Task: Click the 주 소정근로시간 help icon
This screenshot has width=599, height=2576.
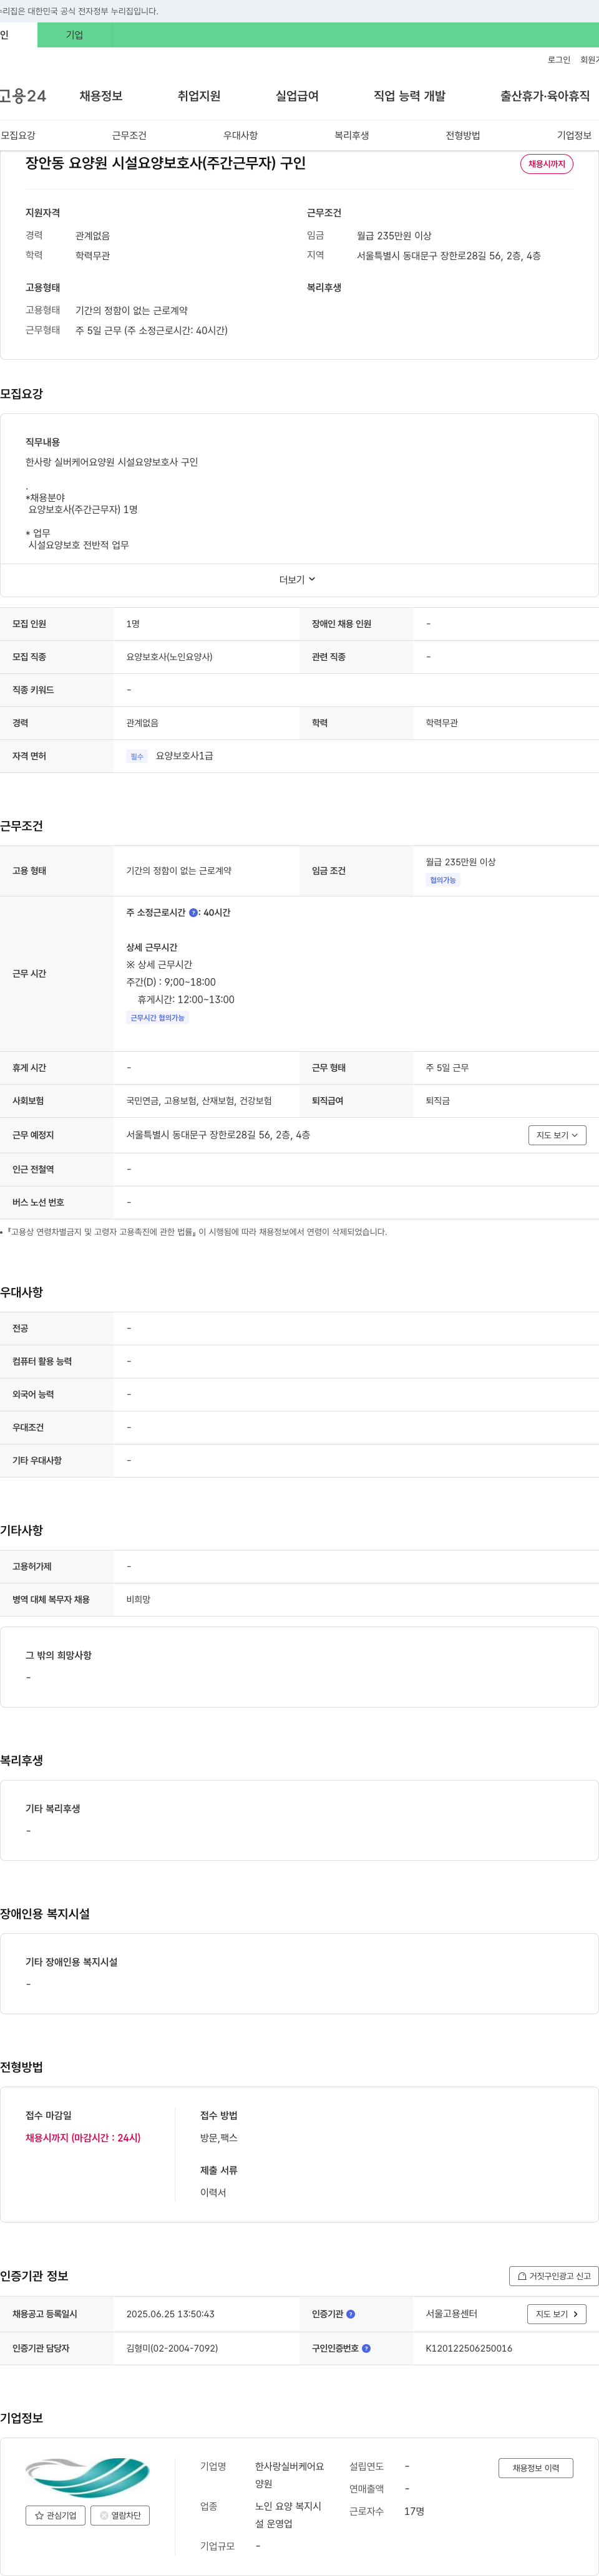Action: (x=193, y=913)
